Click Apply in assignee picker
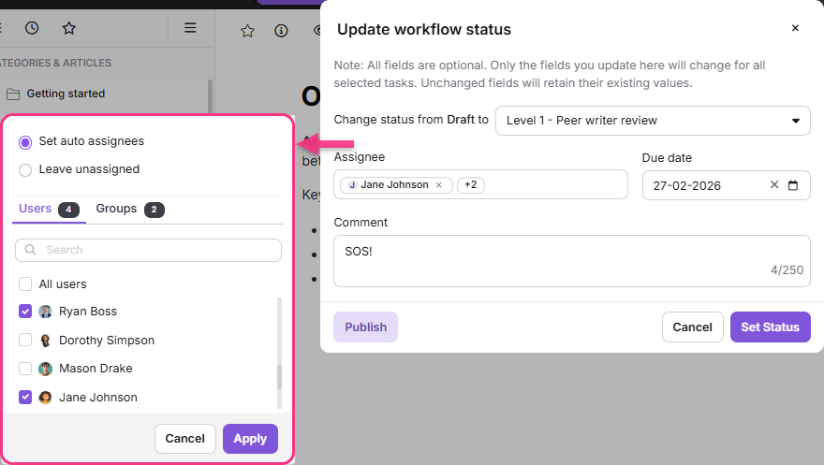 (x=250, y=439)
